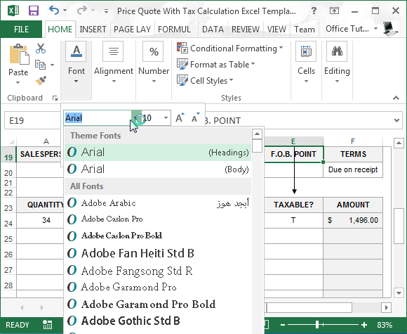407x334 pixels.
Task: Open the Cell Styles gallery
Action: 205,81
